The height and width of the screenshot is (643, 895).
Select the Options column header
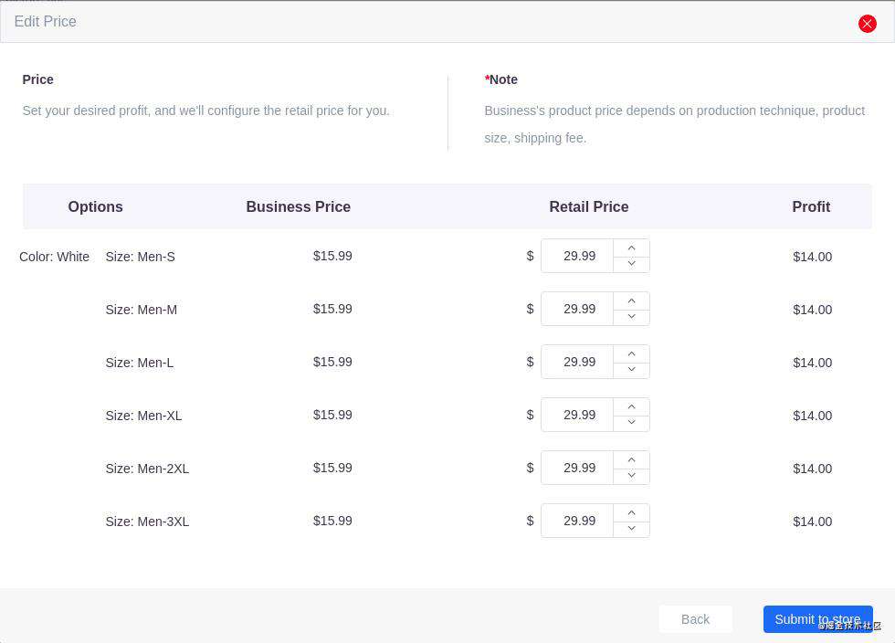[x=95, y=206]
